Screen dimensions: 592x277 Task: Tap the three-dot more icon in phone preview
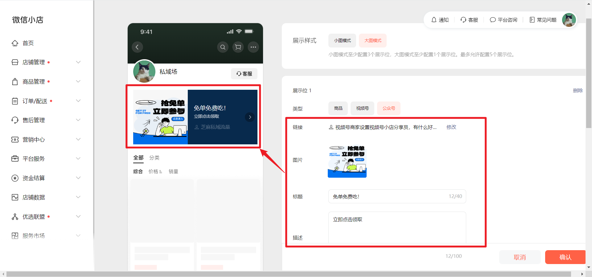[253, 47]
